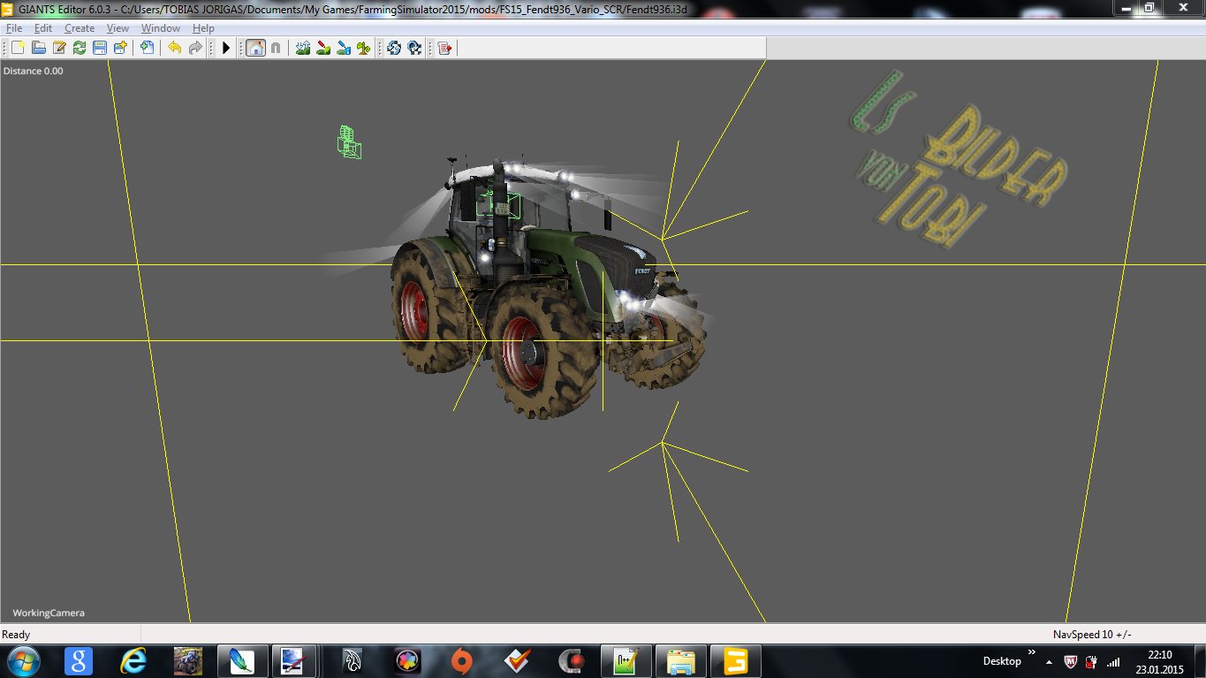Open Internet Explorer from the taskbar

133,660
